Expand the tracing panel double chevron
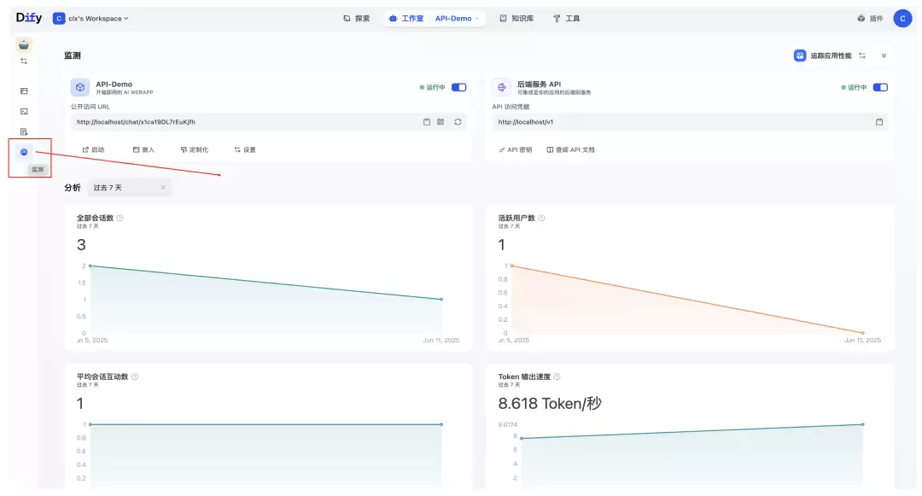The width and height of the screenshot is (922, 496). click(x=884, y=55)
